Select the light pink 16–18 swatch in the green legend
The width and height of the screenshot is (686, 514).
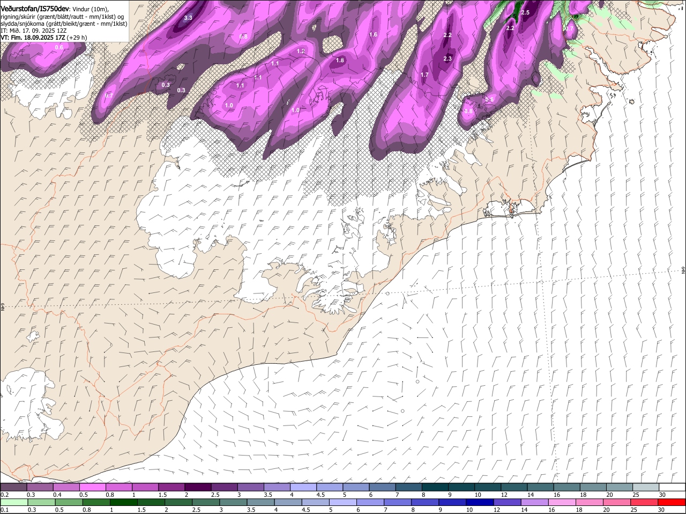click(563, 502)
